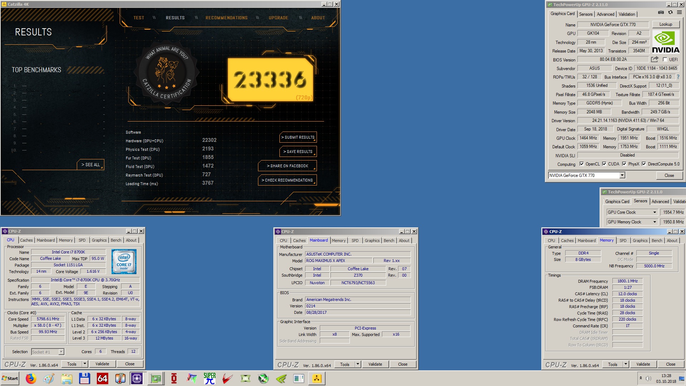686x386 pixels.
Task: Click Validate in CPU-Z Mainboard window
Action: 375,364
